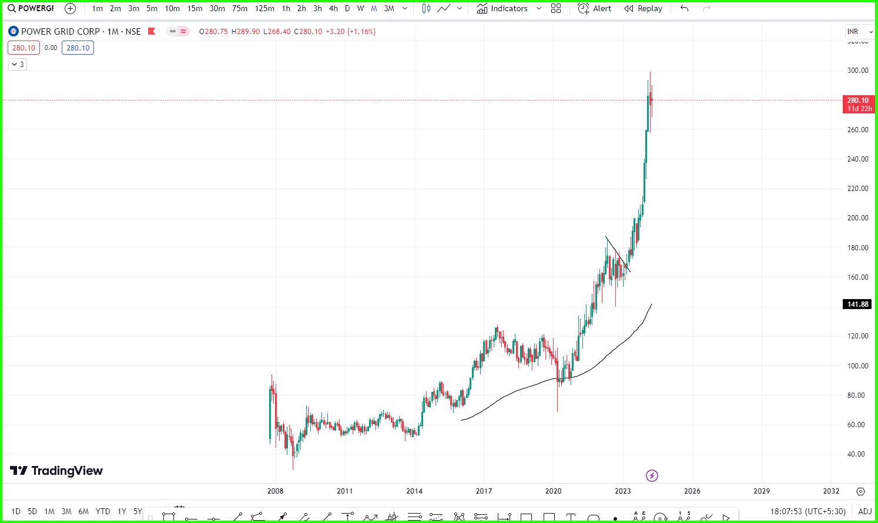Image resolution: width=878 pixels, height=523 pixels.
Task: Click the 200.00 label on price axis
Action: [x=857, y=217]
